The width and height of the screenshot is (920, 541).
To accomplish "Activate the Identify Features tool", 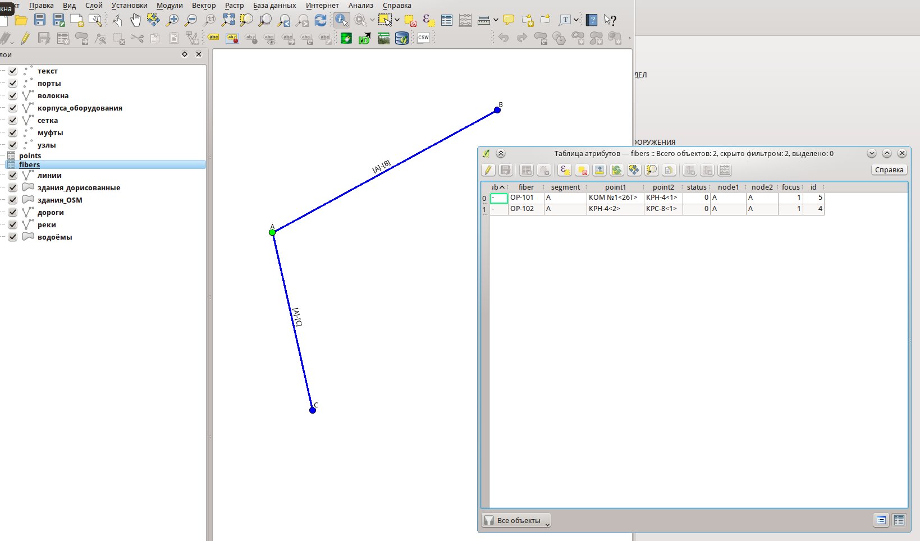I will point(341,20).
